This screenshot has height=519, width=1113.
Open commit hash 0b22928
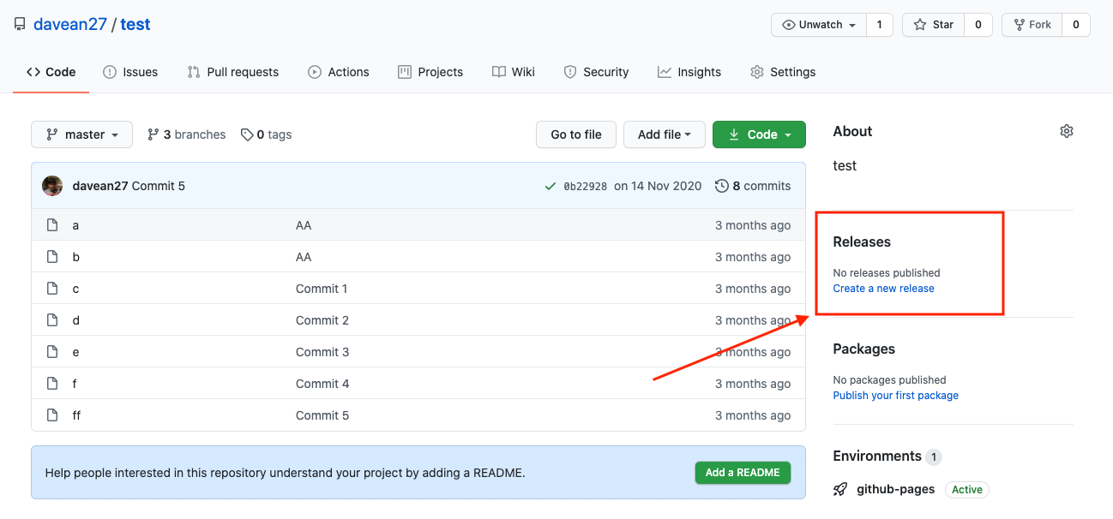(586, 186)
